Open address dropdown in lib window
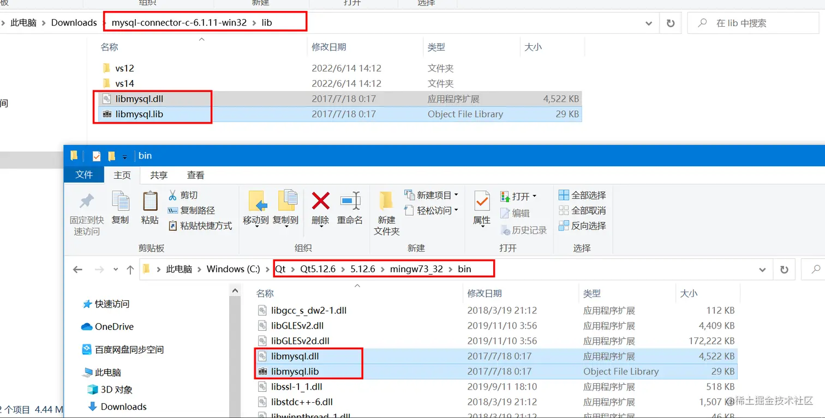Screen dimensions: 825x418 [649, 23]
